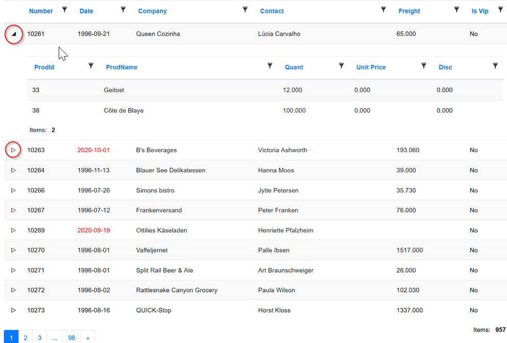
Task: Sort by Freight column header
Action: click(409, 11)
